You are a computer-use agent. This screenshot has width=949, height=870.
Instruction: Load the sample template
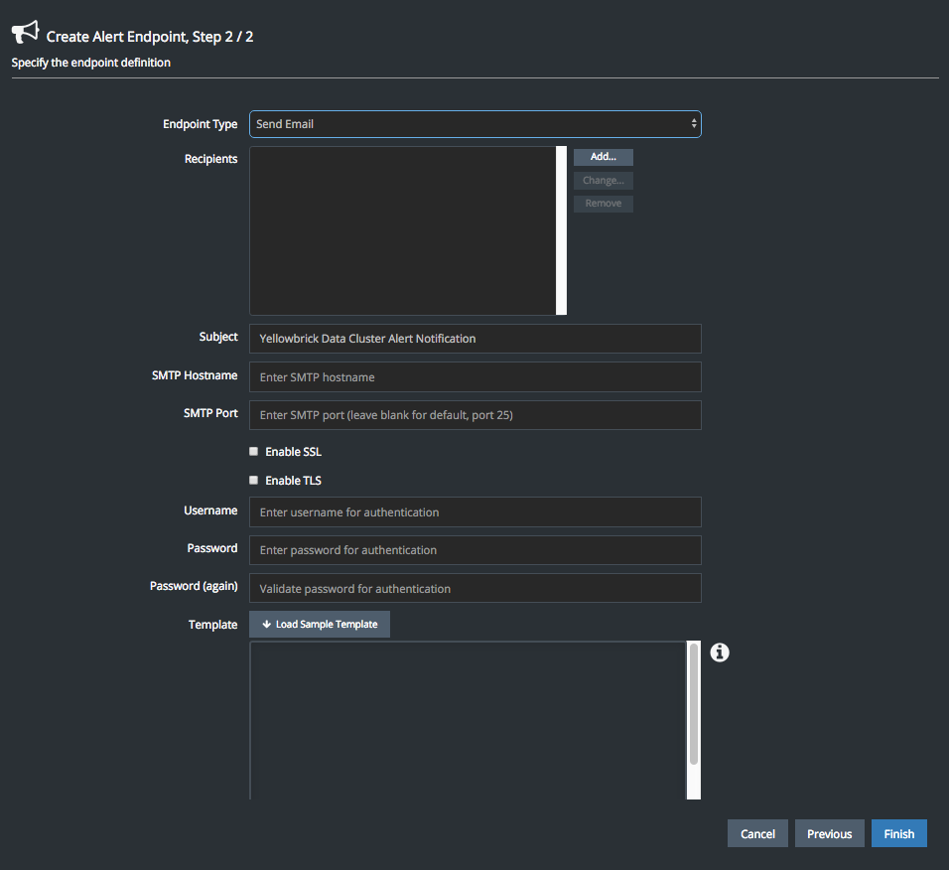320,624
